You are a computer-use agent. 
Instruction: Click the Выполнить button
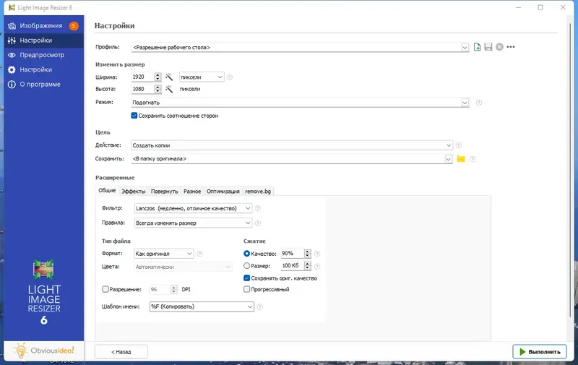click(540, 352)
